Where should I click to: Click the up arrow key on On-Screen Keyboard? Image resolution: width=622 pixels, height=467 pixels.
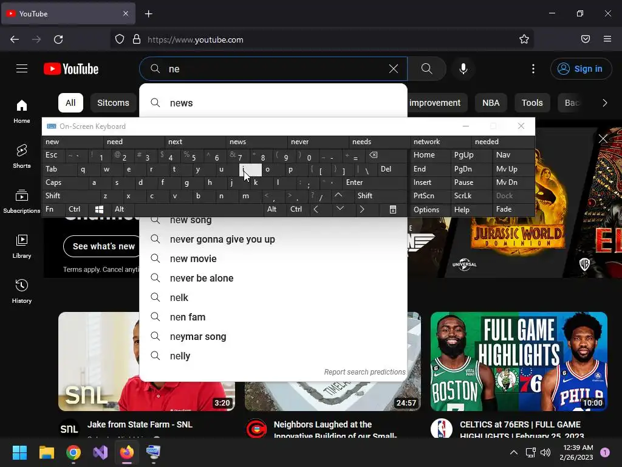338,195
